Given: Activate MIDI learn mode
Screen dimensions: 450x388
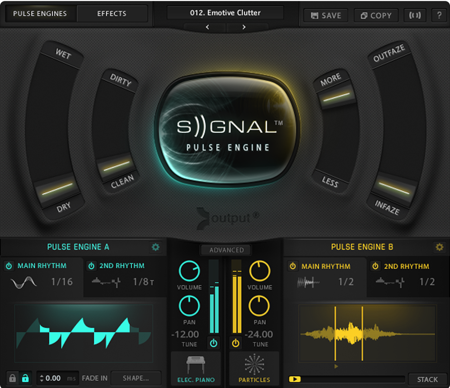Looking at the screenshot, I should click(415, 15).
